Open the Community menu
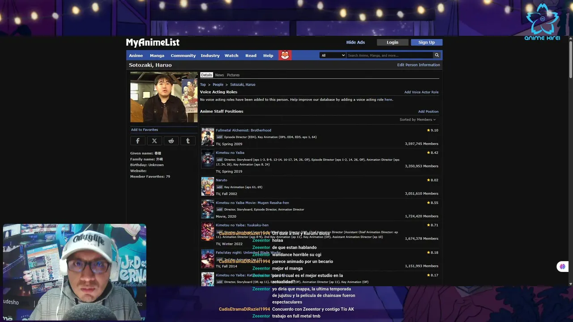This screenshot has width=573, height=322. (183, 55)
